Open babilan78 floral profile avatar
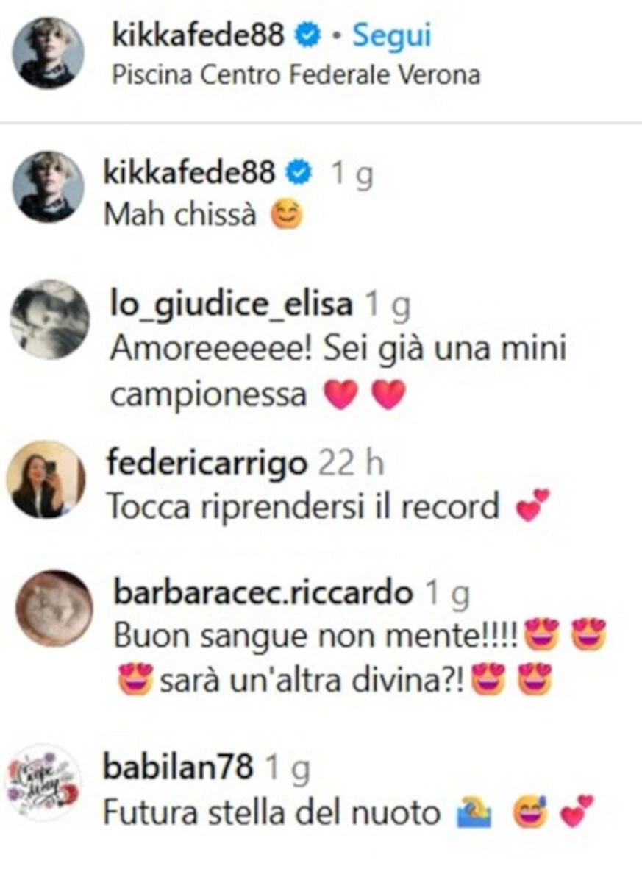642x883 pixels. [43, 782]
